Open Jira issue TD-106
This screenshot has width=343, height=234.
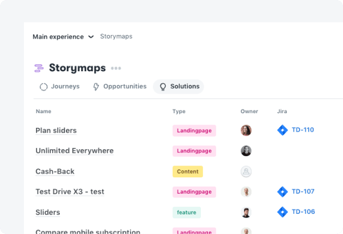tap(303, 212)
